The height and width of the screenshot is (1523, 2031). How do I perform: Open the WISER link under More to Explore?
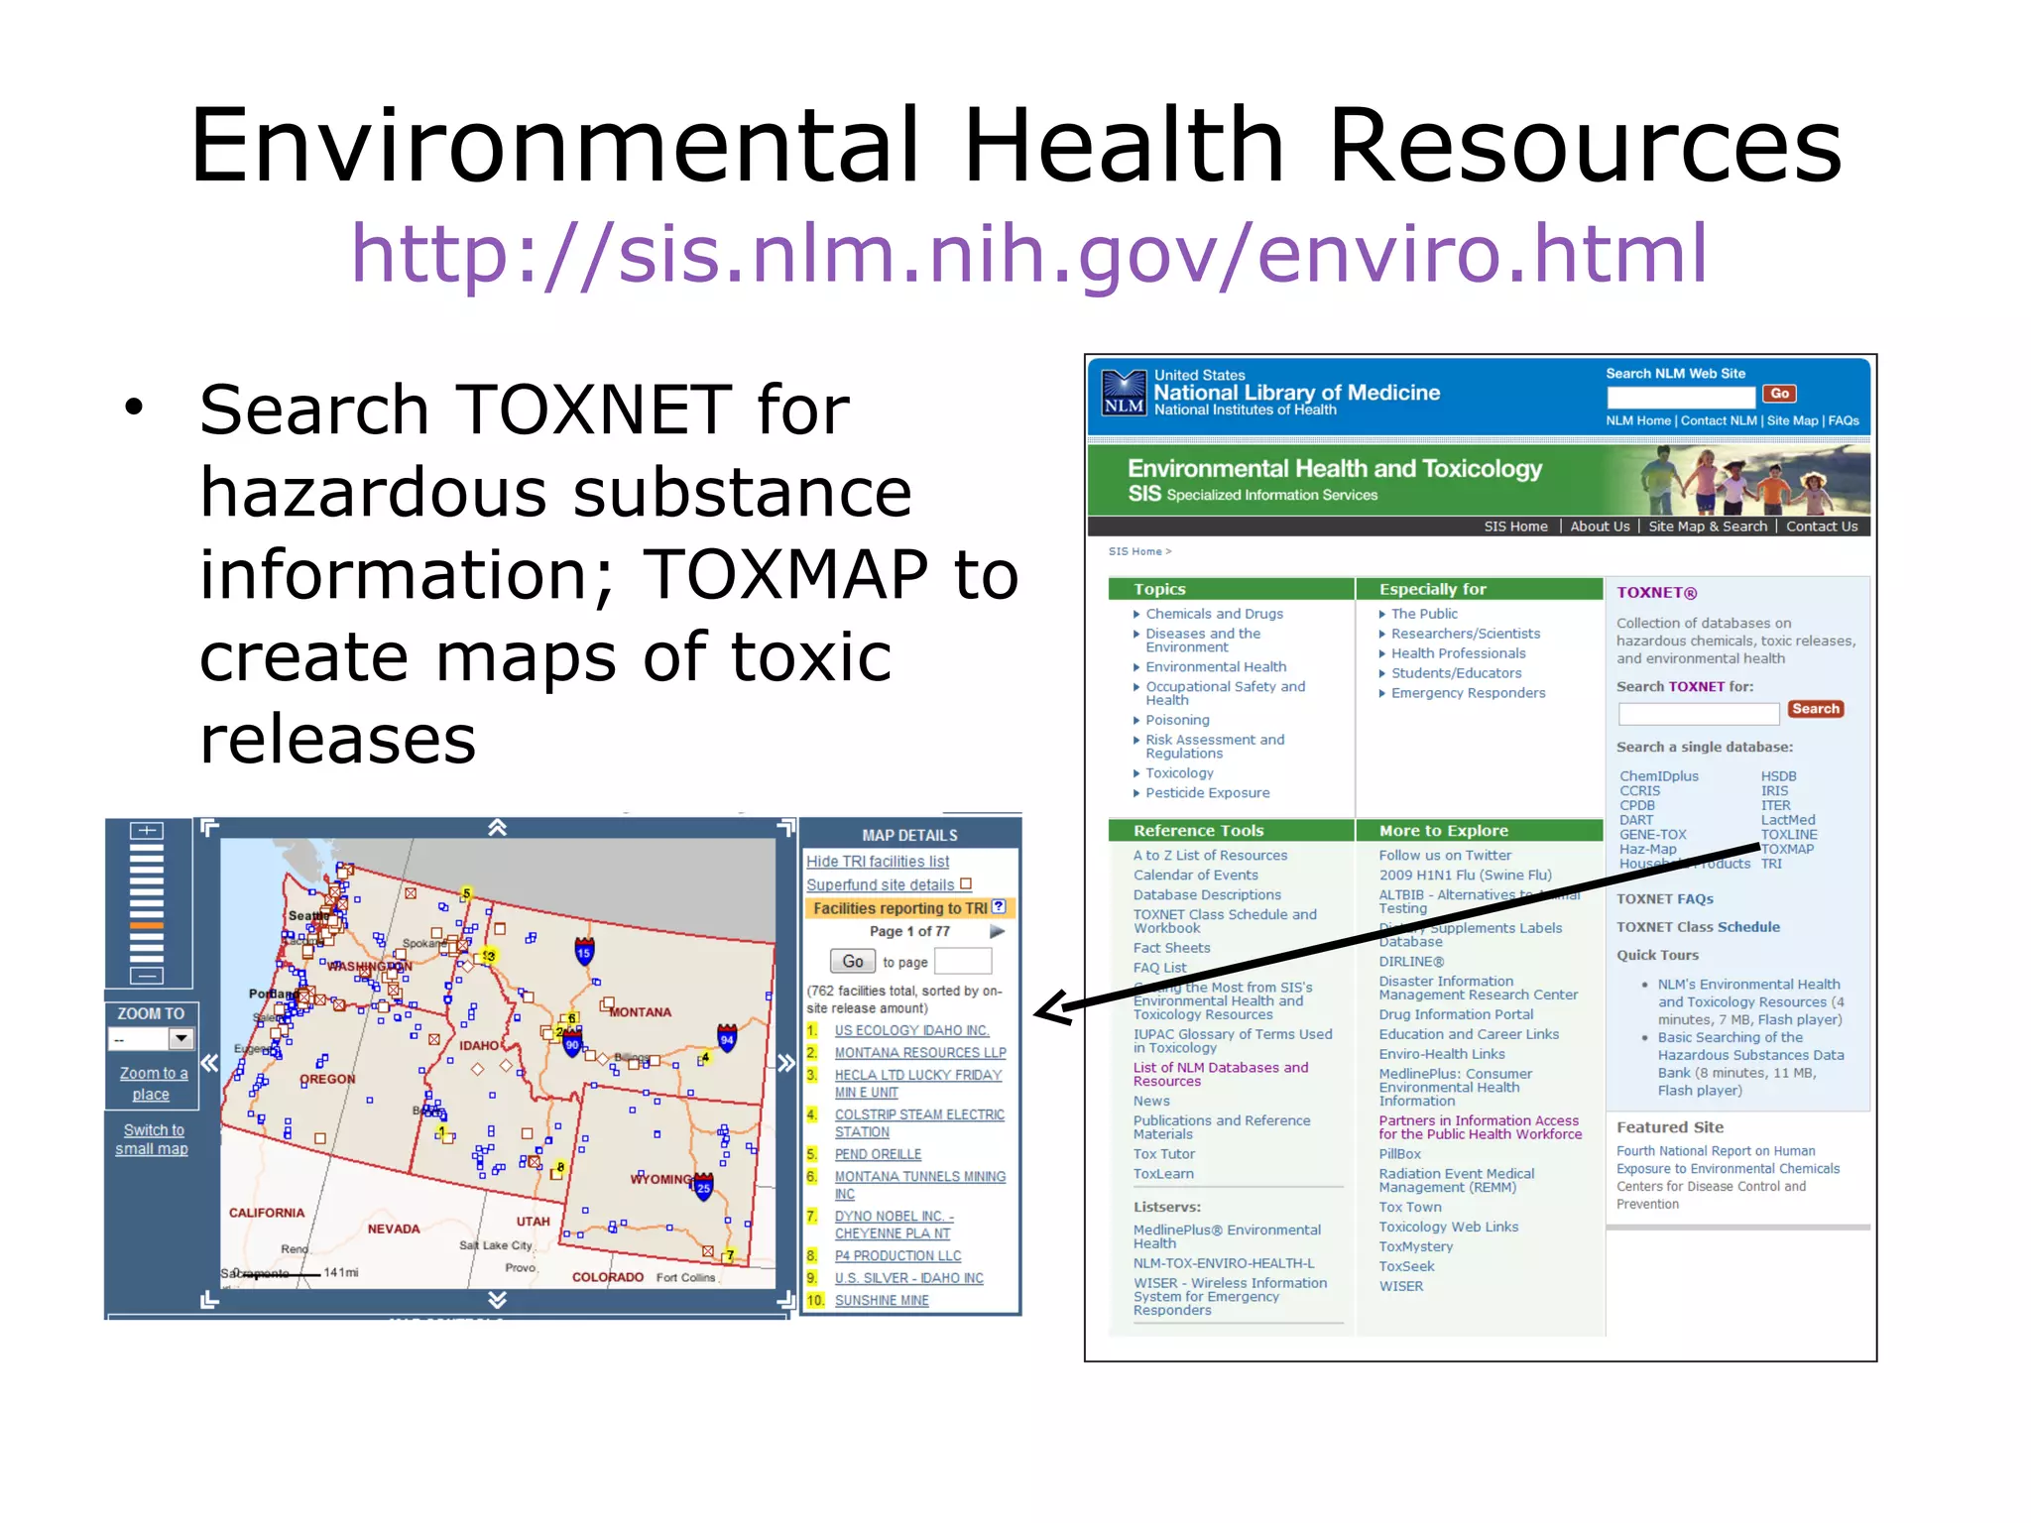(x=1400, y=1287)
